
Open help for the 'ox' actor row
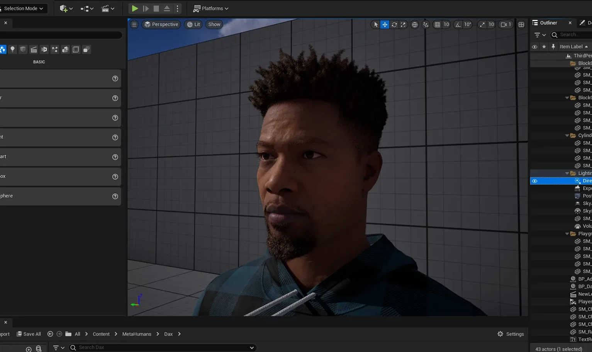coord(115,177)
